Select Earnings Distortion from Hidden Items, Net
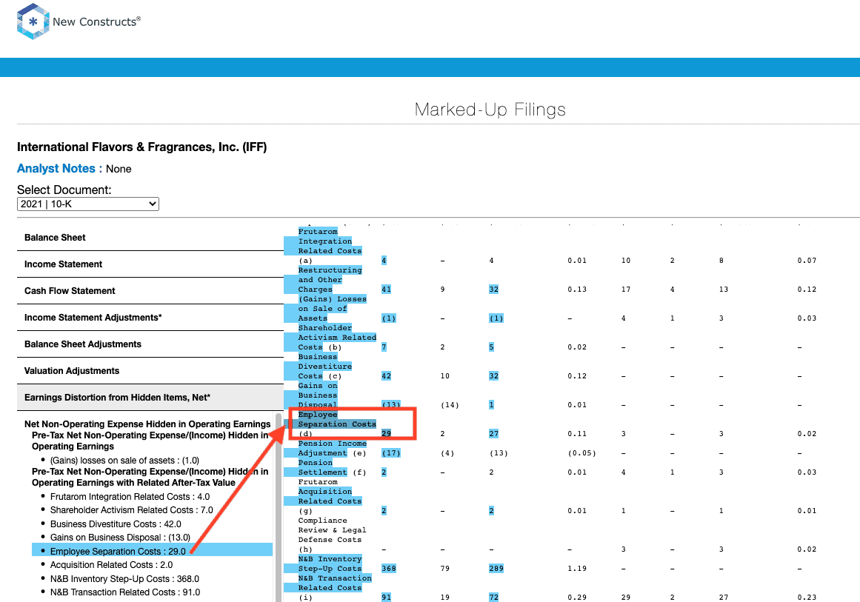Screen dimensions: 860x602 (x=150, y=398)
